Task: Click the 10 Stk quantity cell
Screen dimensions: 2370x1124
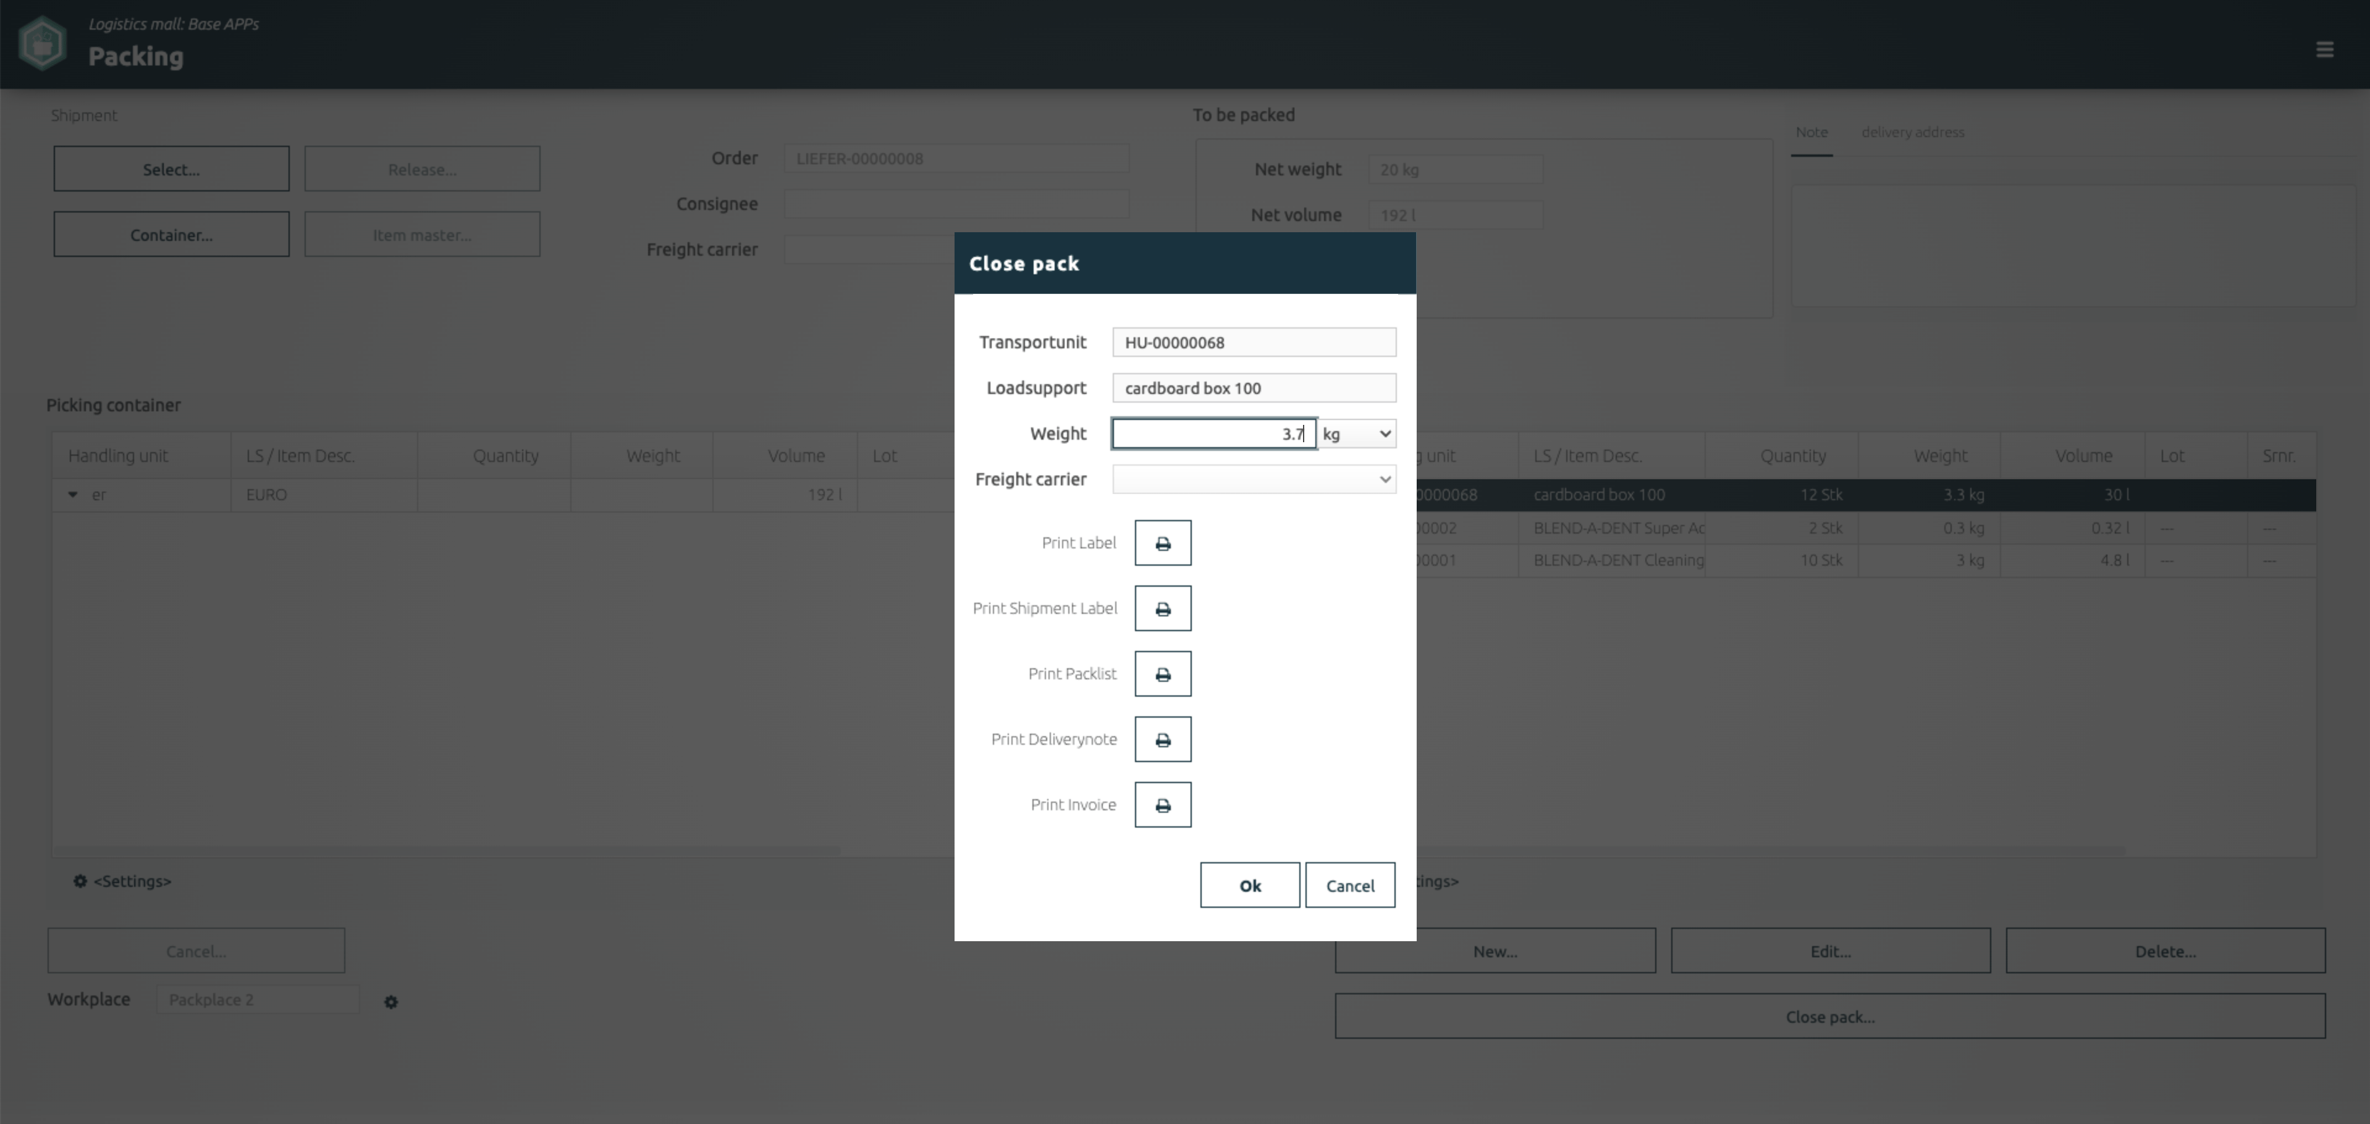Action: (1781, 560)
